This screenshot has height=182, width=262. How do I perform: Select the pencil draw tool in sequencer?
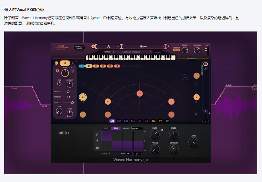coord(97,134)
